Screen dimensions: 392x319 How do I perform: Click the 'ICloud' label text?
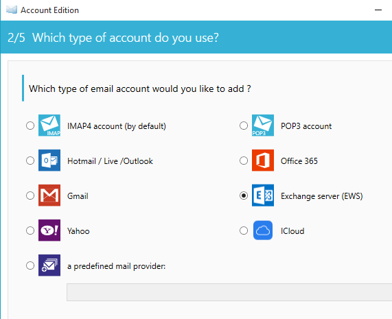click(x=292, y=231)
